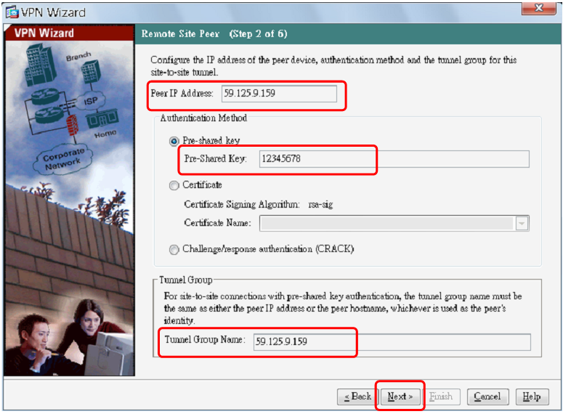Click the 'Authentication Method' group label
This screenshot has width=563, height=414.
pyautogui.click(x=203, y=118)
